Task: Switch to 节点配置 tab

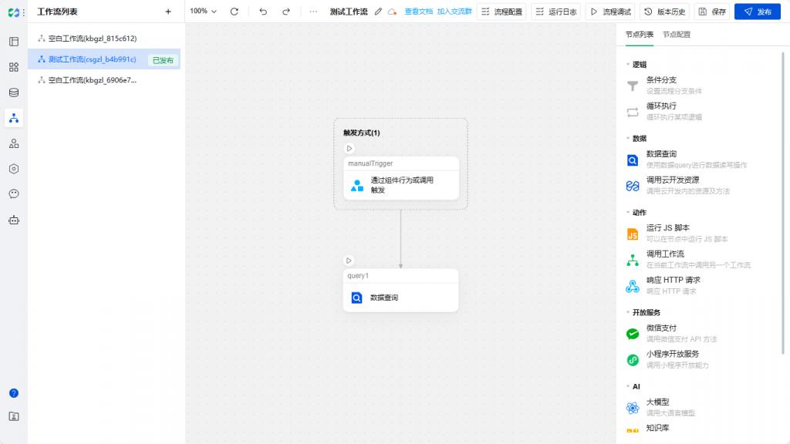Action: (677, 34)
